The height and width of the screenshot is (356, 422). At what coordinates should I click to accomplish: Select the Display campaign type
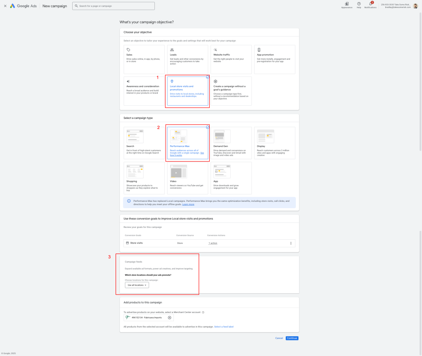pos(275,143)
